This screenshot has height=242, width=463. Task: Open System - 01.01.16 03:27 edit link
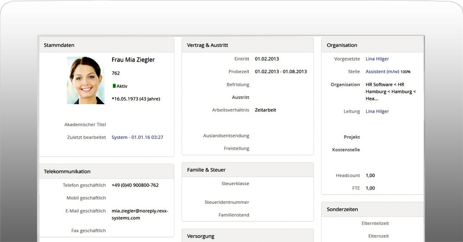pos(138,137)
